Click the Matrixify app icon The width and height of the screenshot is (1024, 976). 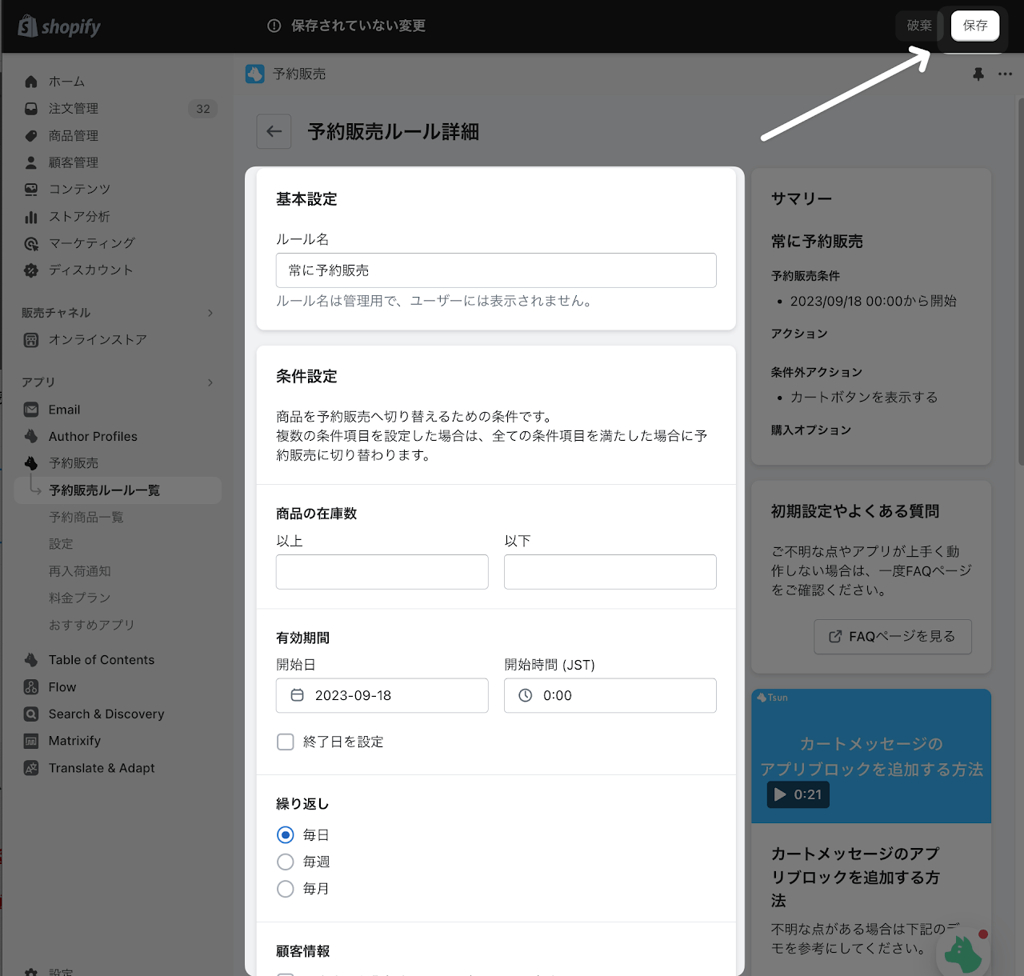tap(31, 741)
